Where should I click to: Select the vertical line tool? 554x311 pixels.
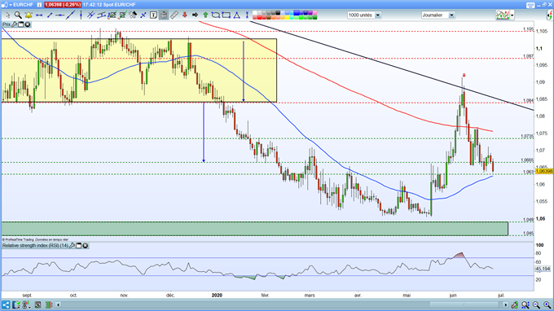pyautogui.click(x=81, y=15)
